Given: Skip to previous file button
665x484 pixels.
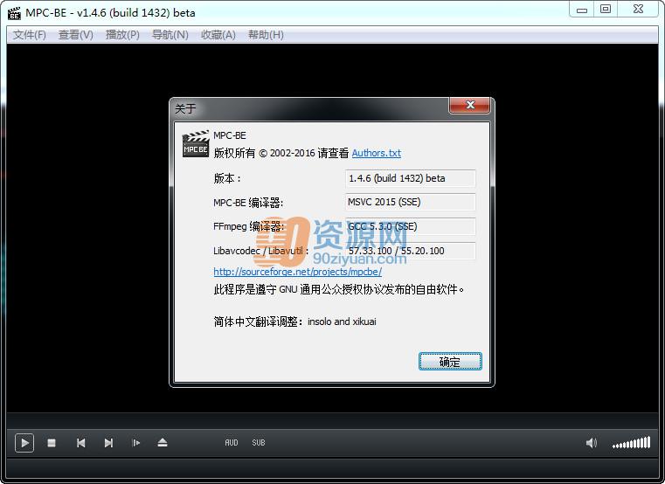Looking at the screenshot, I should click(x=80, y=443).
